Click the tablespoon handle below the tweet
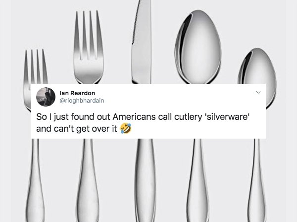 (198, 180)
